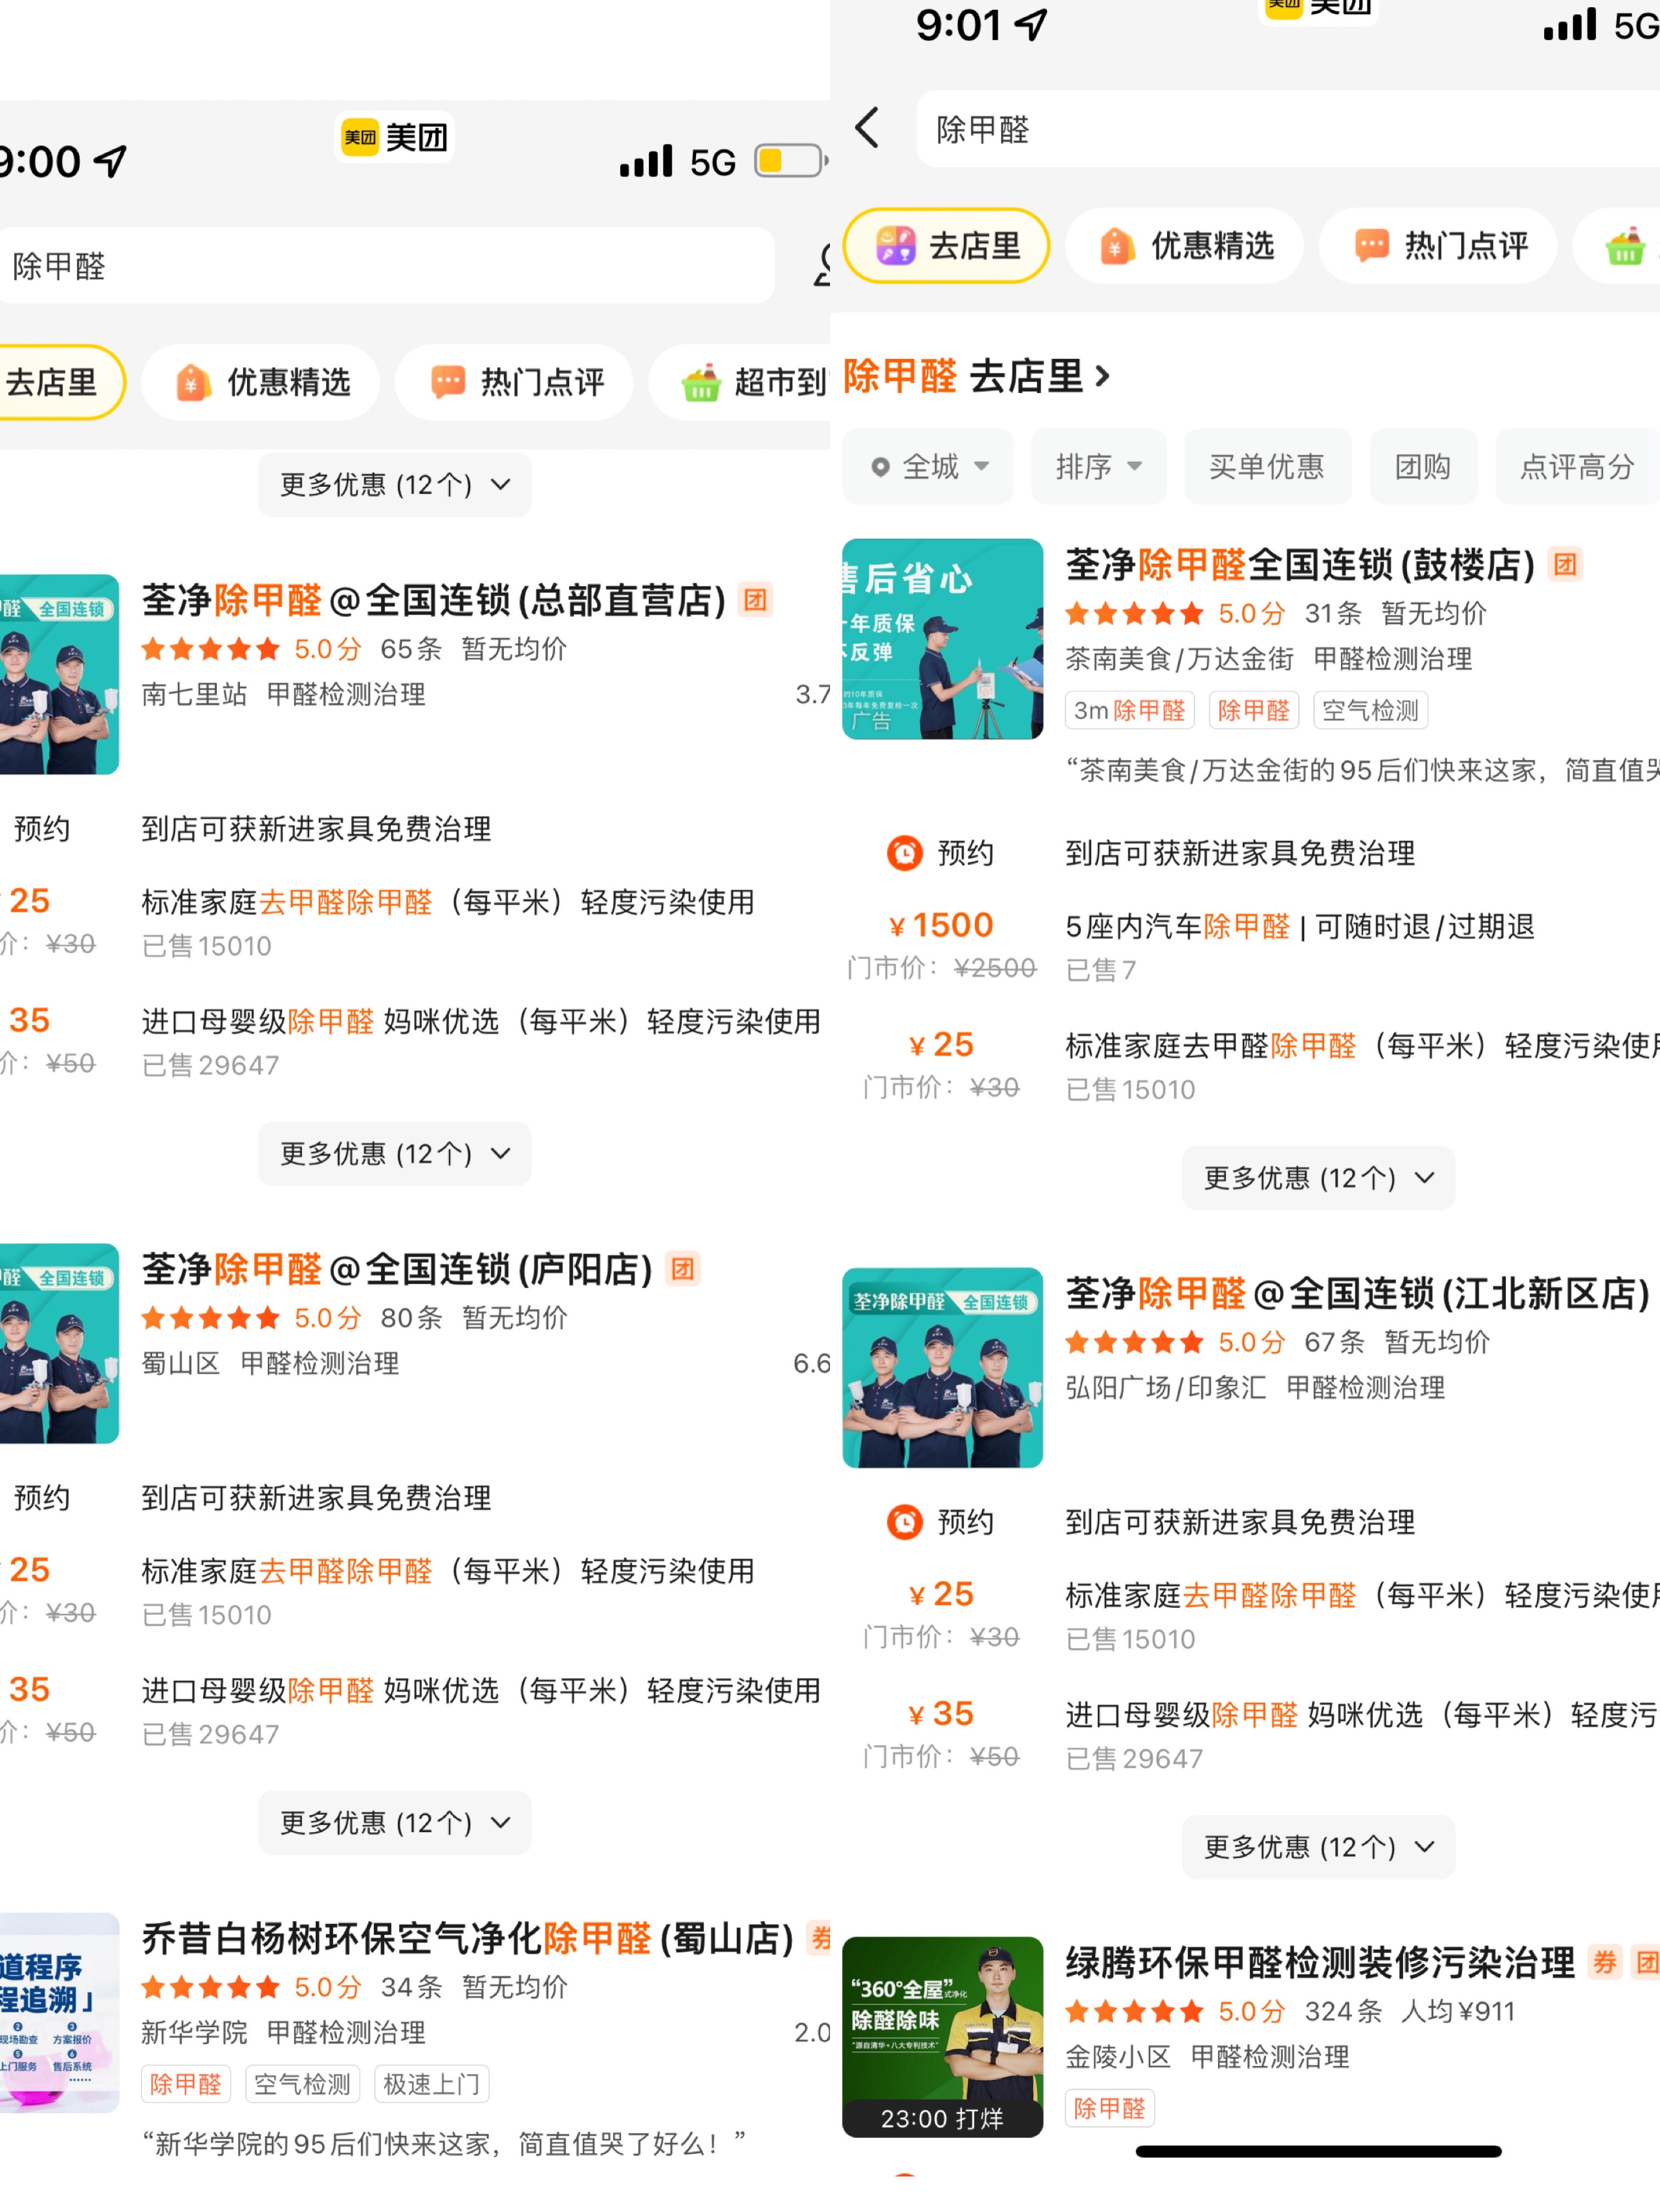Switch to the right-side 优惠精选 tab
The image size is (1660, 2212).
[1184, 245]
